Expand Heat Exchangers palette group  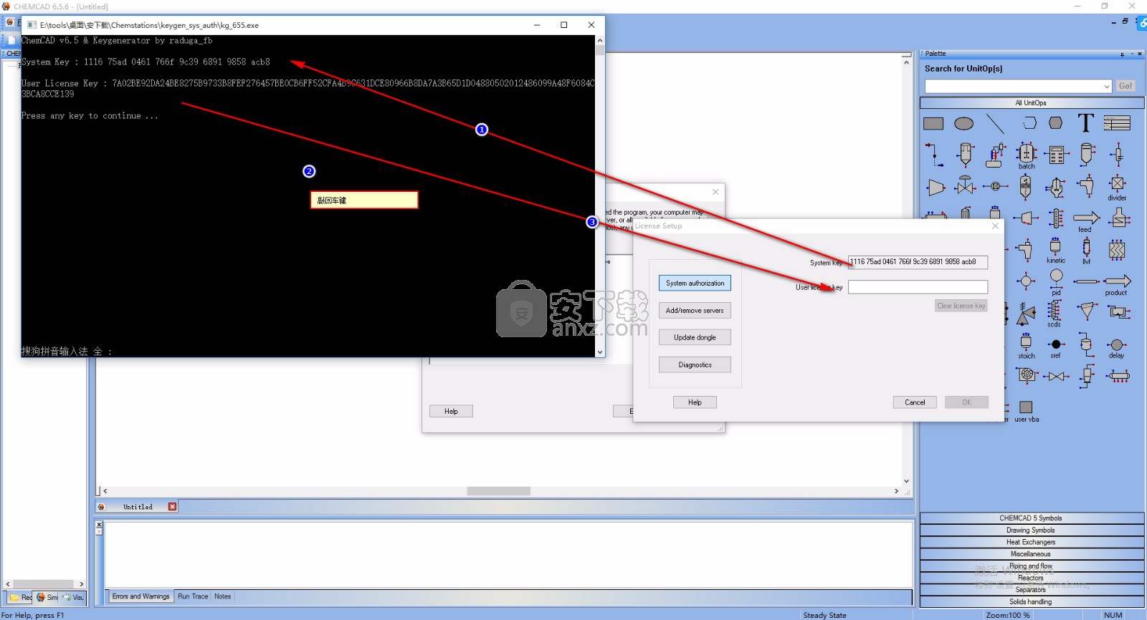1032,542
